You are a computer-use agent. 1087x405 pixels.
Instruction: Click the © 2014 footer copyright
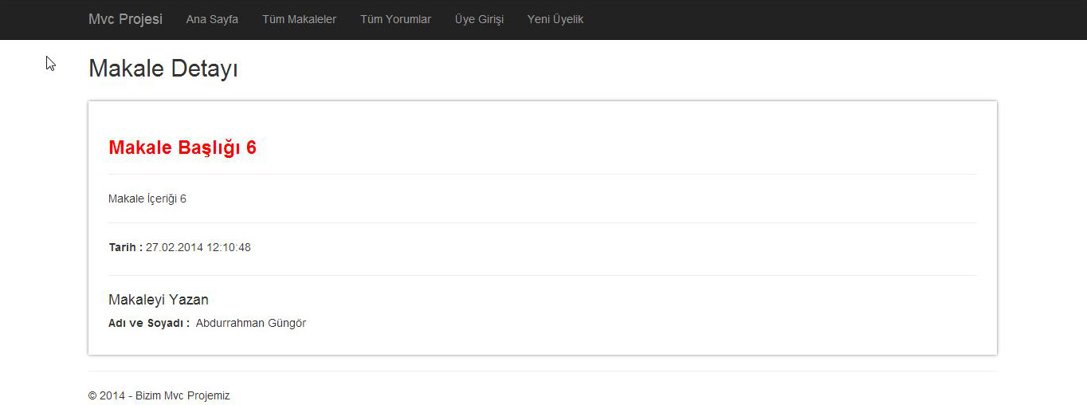(x=106, y=395)
